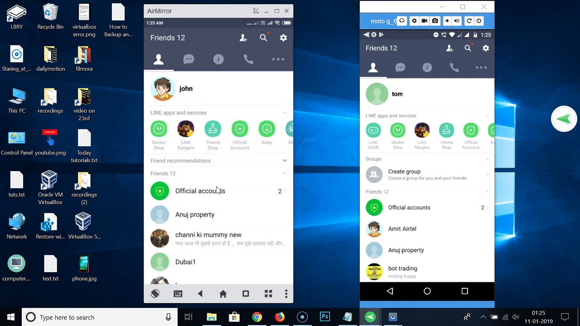Expand Friend recommendations section
Screen dimensions: 580x326
point(285,161)
